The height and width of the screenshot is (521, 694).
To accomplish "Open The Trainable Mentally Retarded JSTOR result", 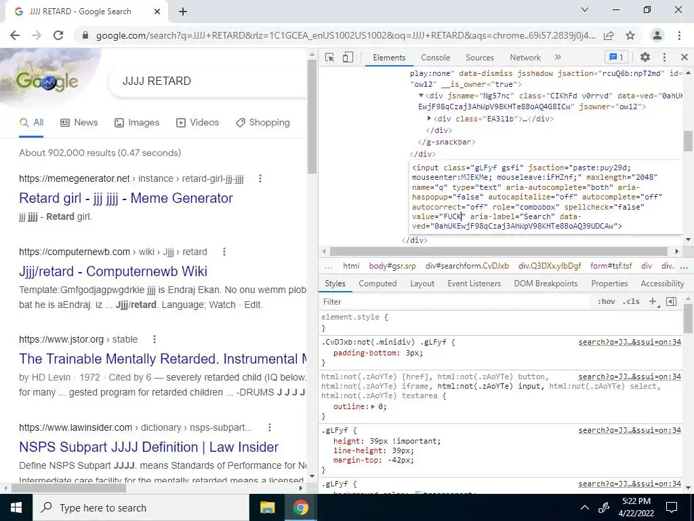I will point(163,359).
